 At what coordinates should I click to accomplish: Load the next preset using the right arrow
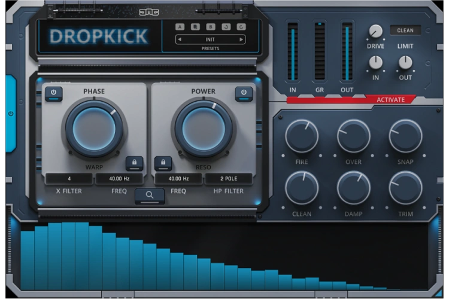pyautogui.click(x=241, y=39)
